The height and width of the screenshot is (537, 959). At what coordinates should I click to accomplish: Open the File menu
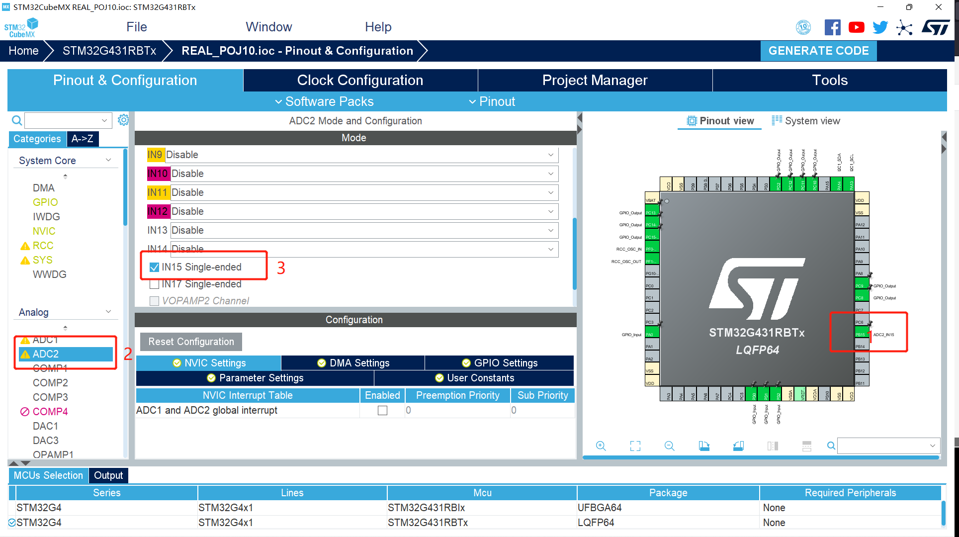136,27
